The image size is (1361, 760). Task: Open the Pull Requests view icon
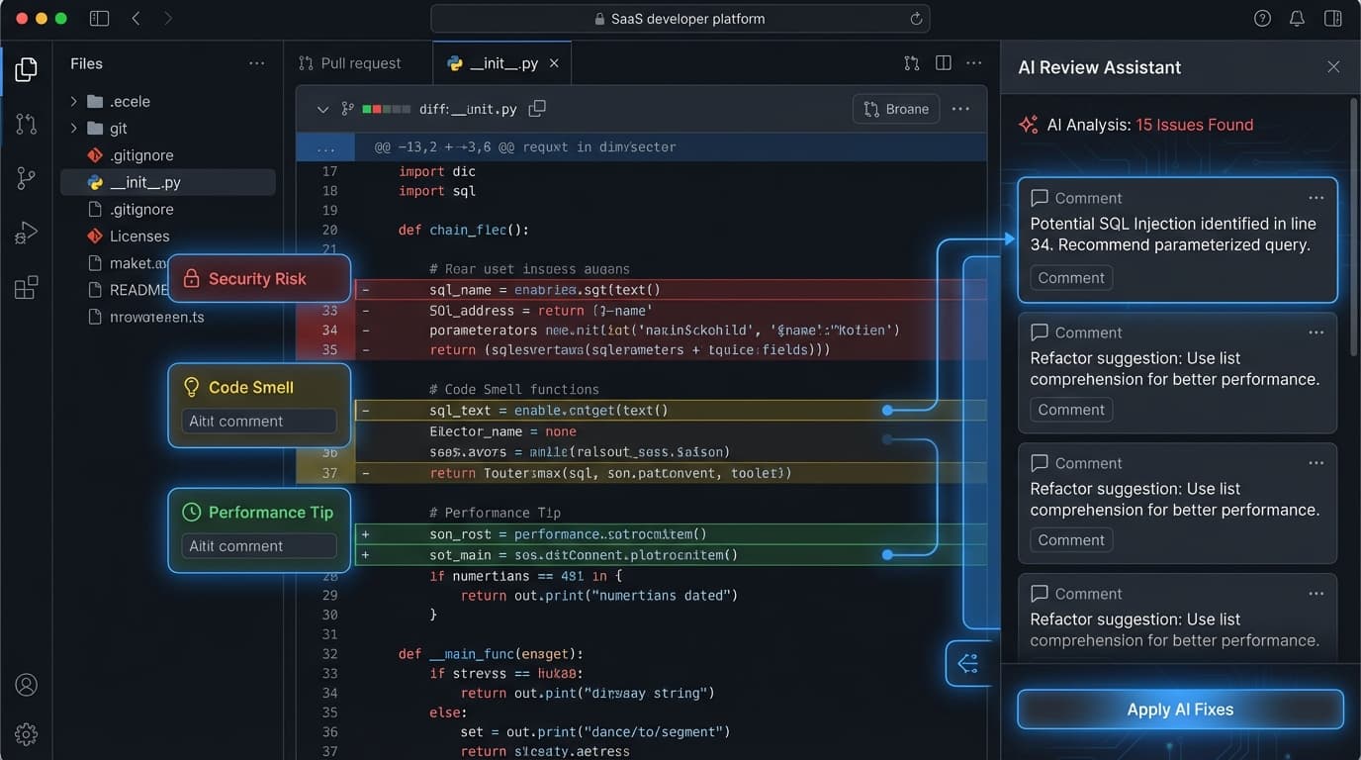[26, 123]
